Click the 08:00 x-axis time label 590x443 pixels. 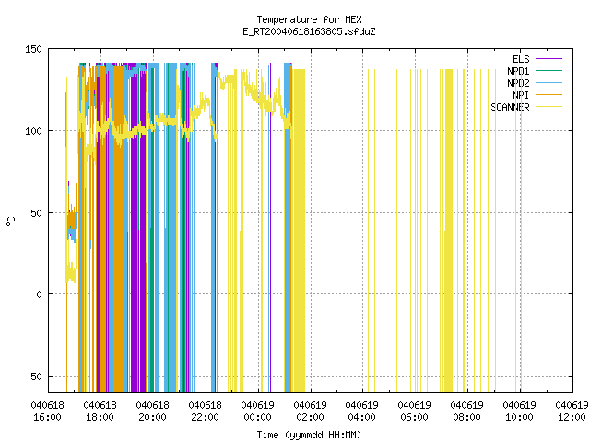tap(466, 417)
